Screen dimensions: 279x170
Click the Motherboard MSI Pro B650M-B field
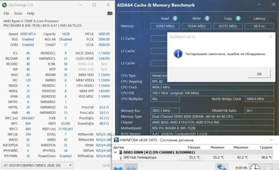pos(212,128)
